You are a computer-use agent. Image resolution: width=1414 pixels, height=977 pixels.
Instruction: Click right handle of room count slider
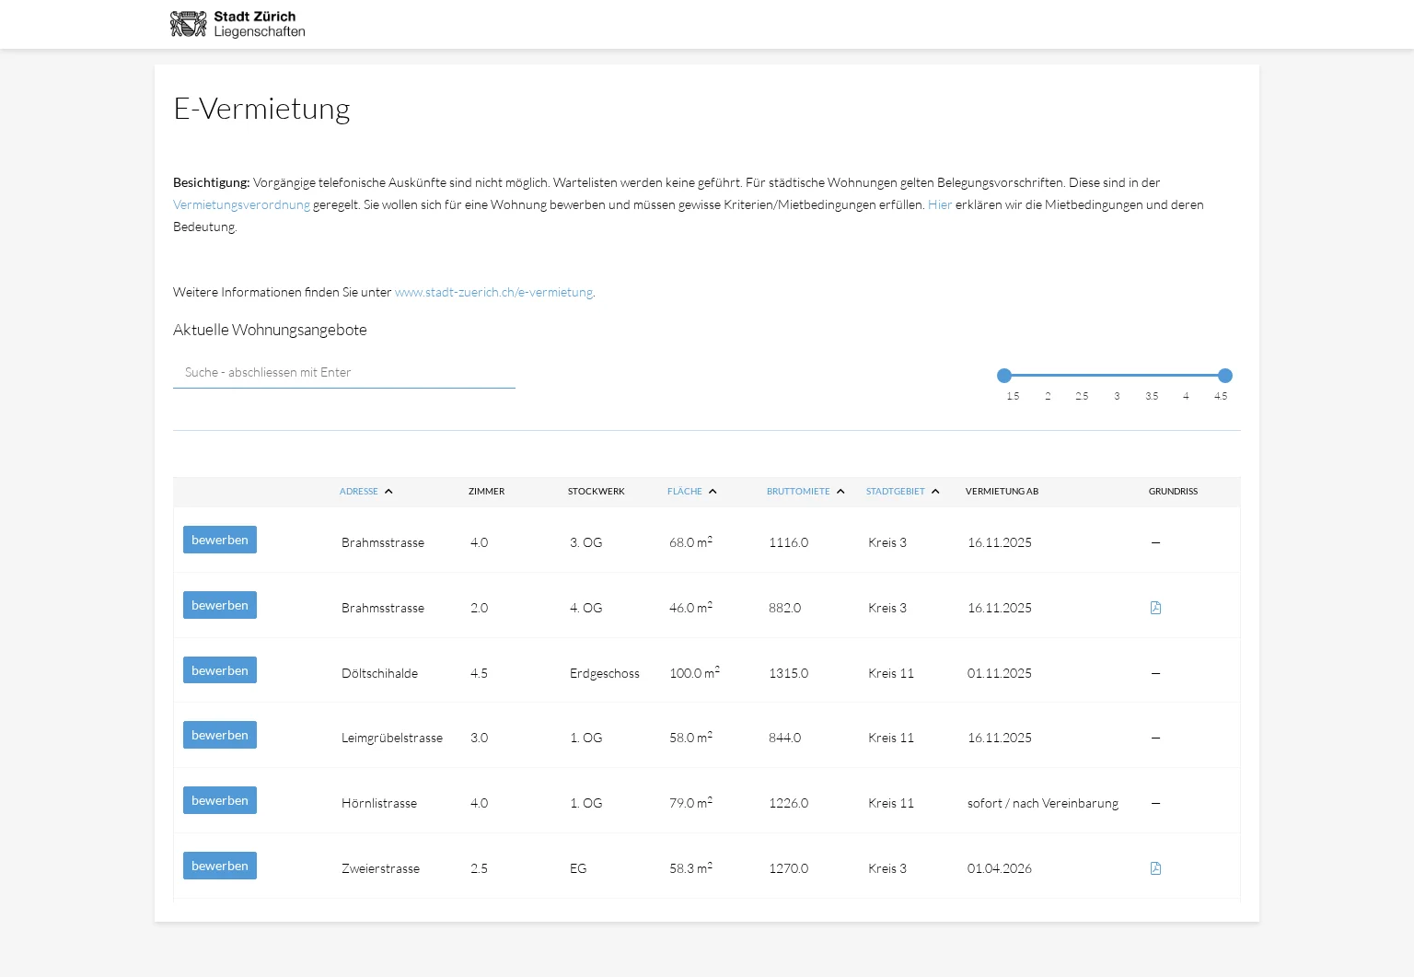[x=1224, y=376]
